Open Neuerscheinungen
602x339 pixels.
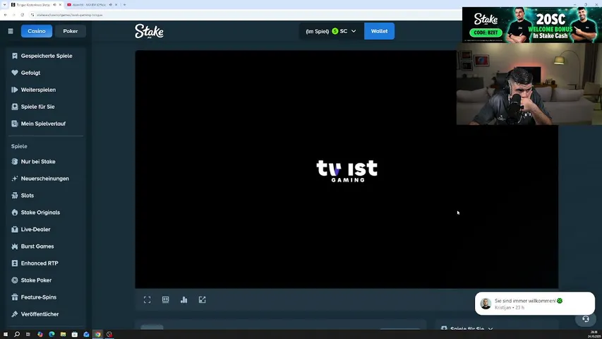pos(46,179)
